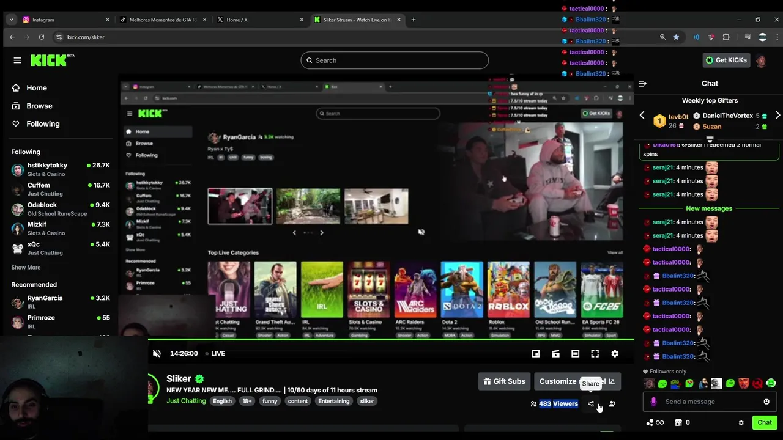This screenshot has width=783, height=440.
Task: Open Odablock channel in Following
Action: pyautogui.click(x=61, y=208)
